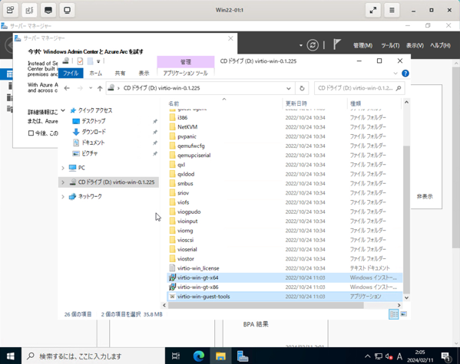
Task: Click the taskbar search box
Action: tap(93, 356)
